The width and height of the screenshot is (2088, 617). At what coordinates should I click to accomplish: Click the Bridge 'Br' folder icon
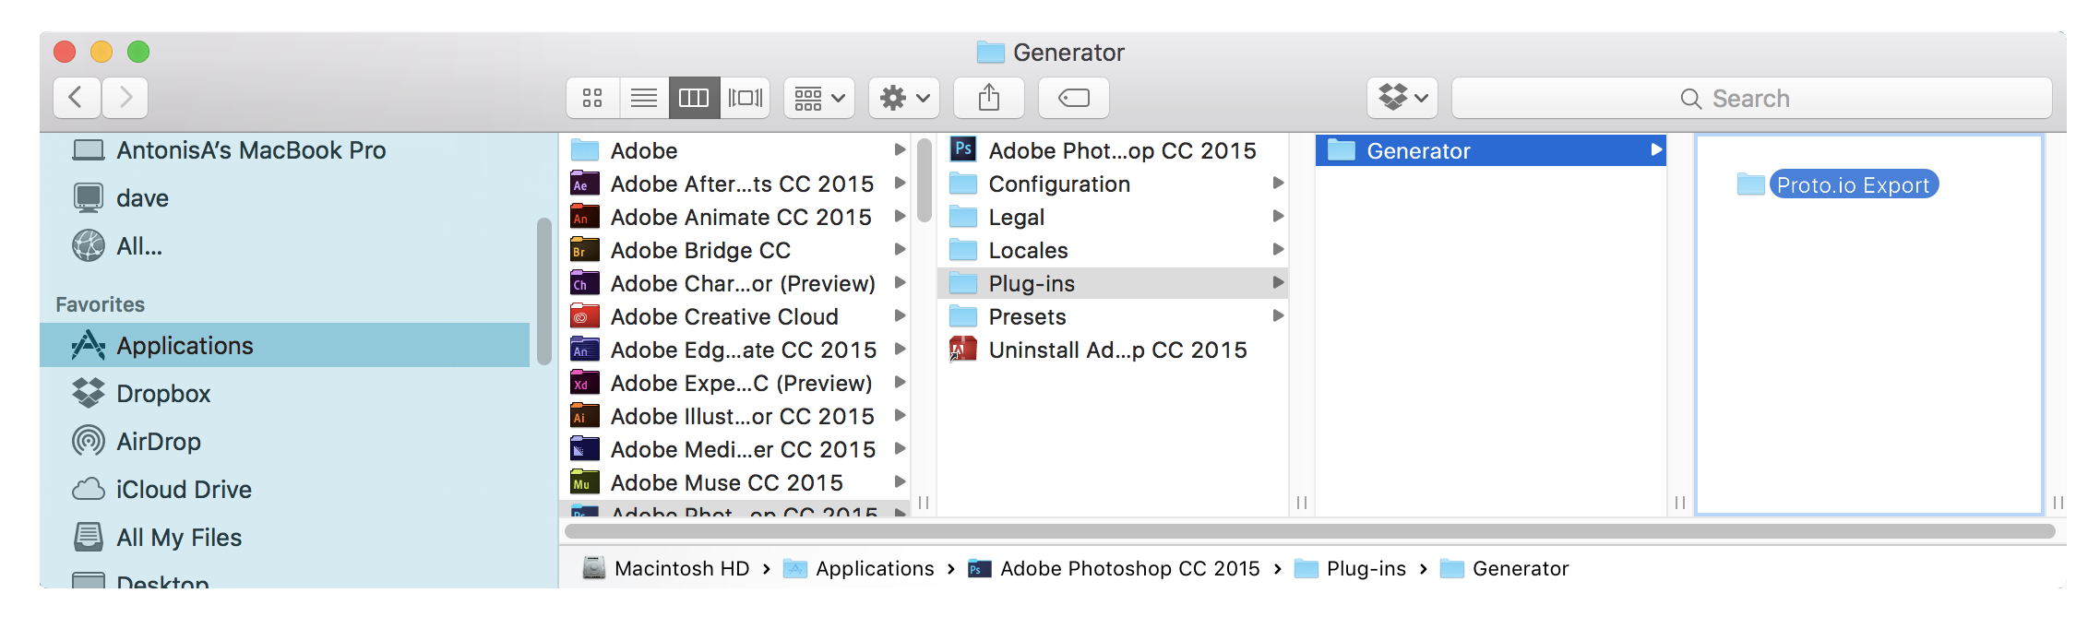click(585, 249)
